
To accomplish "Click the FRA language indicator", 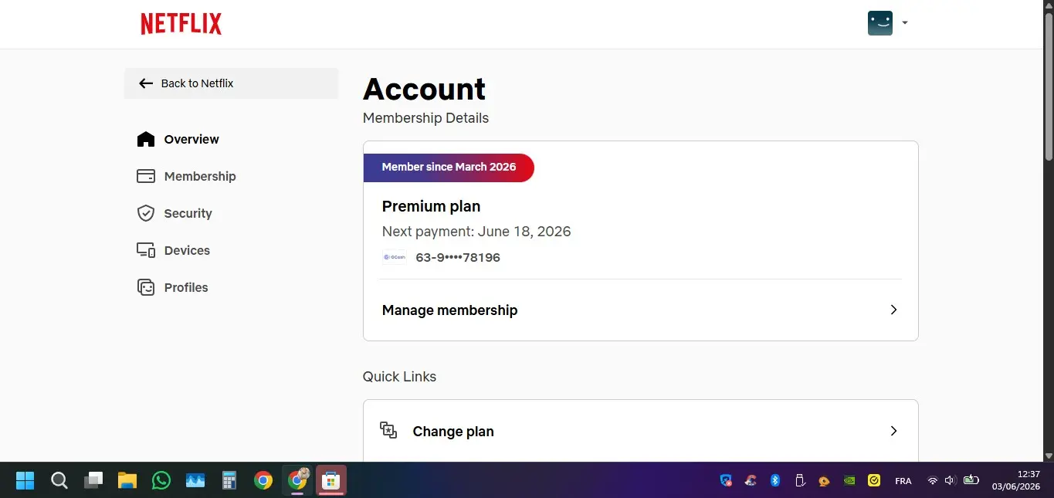I will tap(903, 481).
